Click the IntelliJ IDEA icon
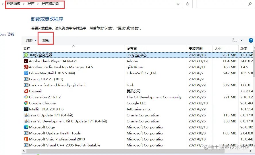The width and height of the screenshot is (255, 155). (26, 109)
